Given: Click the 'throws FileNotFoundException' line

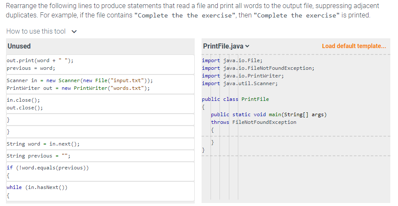Looking at the screenshot, I should click(x=254, y=122).
